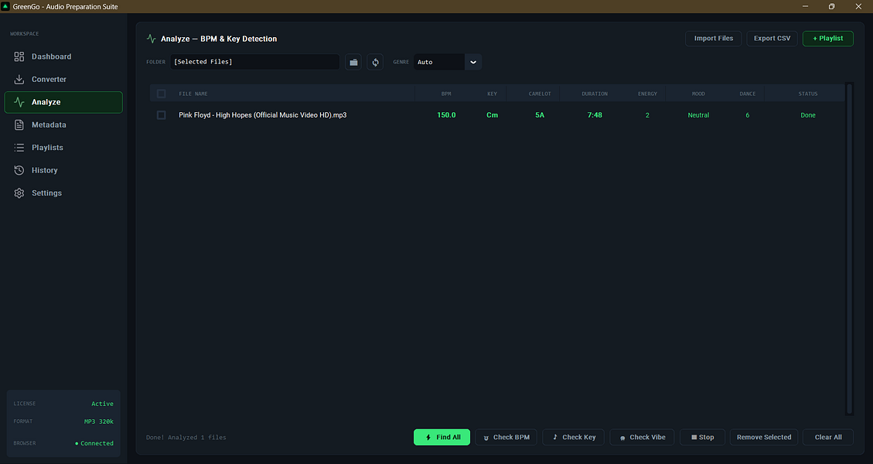Click the Genre Auto combo box

pos(448,62)
